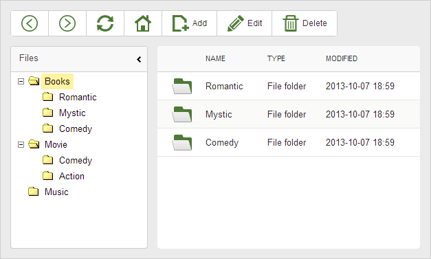Screen dimensions: 431x259
Task: Go back with the left arrow icon
Action: (30, 23)
